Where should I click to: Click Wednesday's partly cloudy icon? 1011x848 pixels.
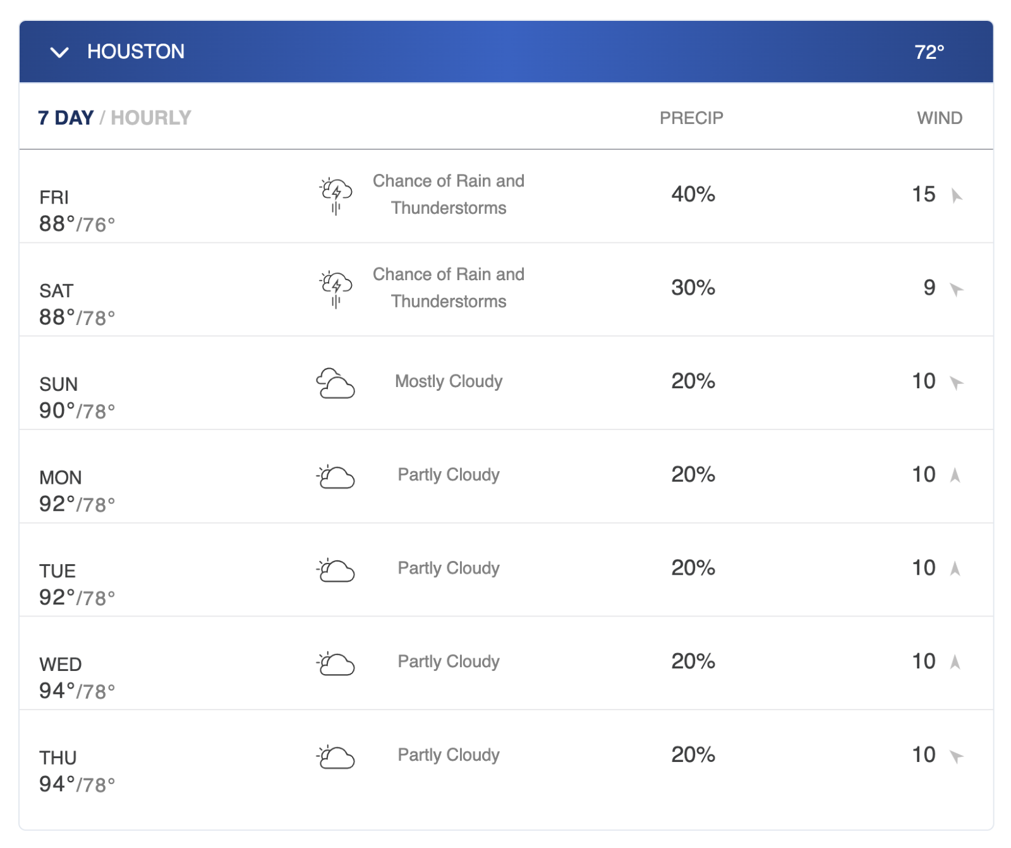336,663
